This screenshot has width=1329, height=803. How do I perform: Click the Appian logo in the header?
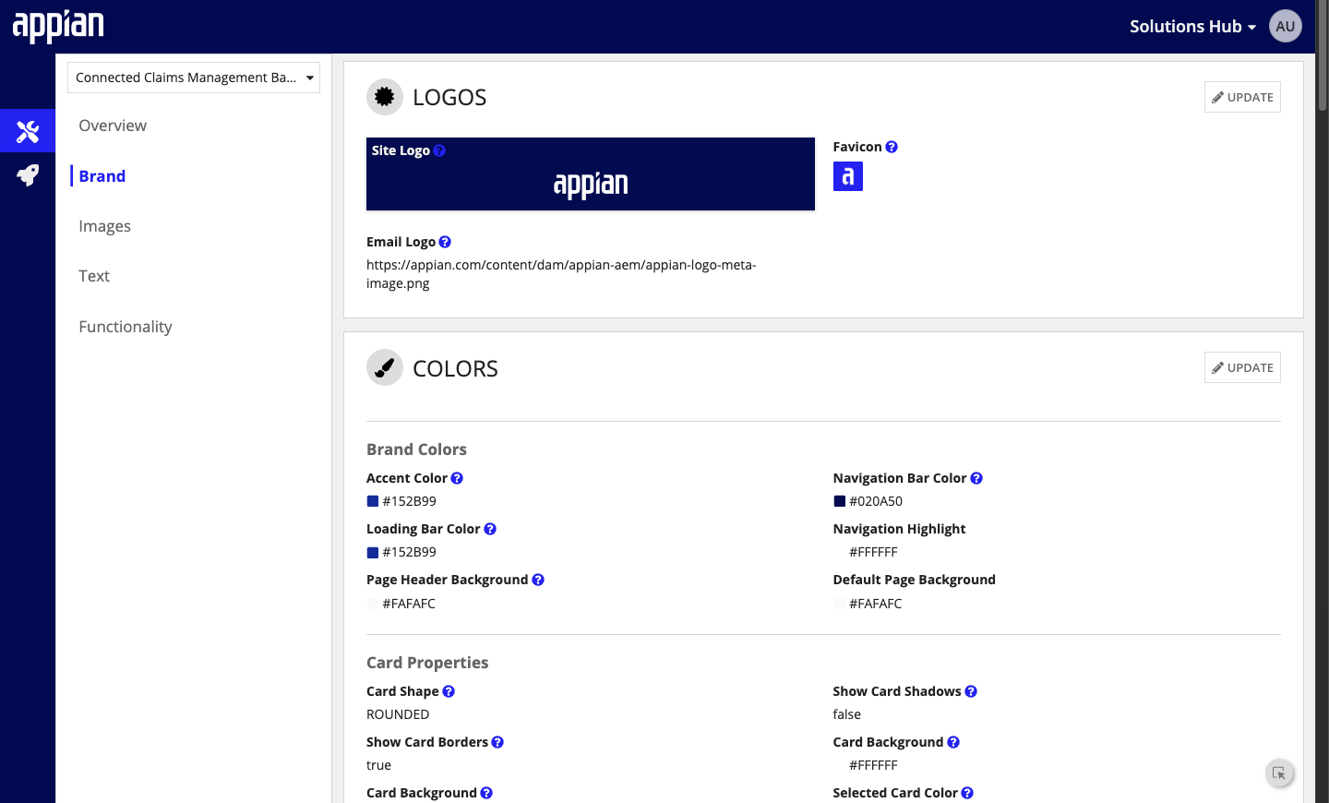tap(58, 26)
